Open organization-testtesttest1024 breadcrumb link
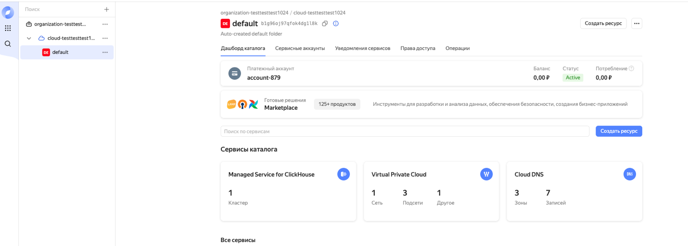The image size is (688, 246). (255, 13)
